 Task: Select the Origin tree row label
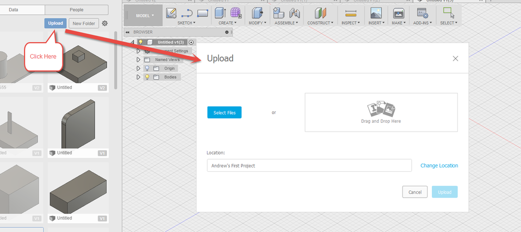point(169,68)
